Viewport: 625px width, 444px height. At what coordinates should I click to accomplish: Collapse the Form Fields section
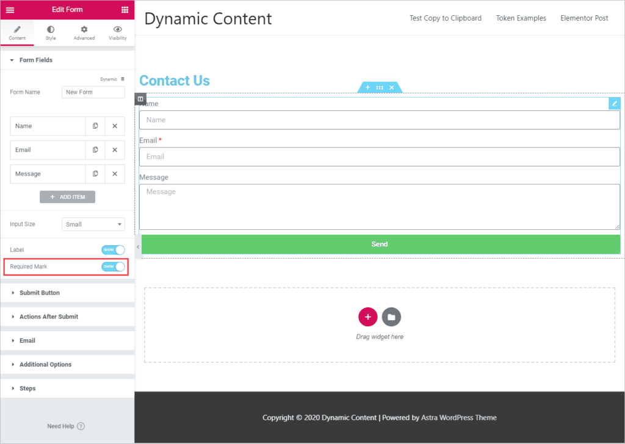click(x=36, y=60)
